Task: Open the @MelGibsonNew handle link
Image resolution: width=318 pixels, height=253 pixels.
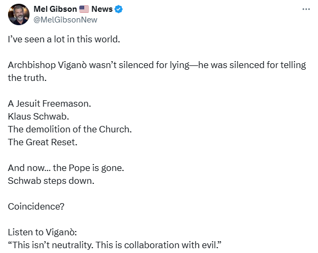Action: click(x=65, y=20)
